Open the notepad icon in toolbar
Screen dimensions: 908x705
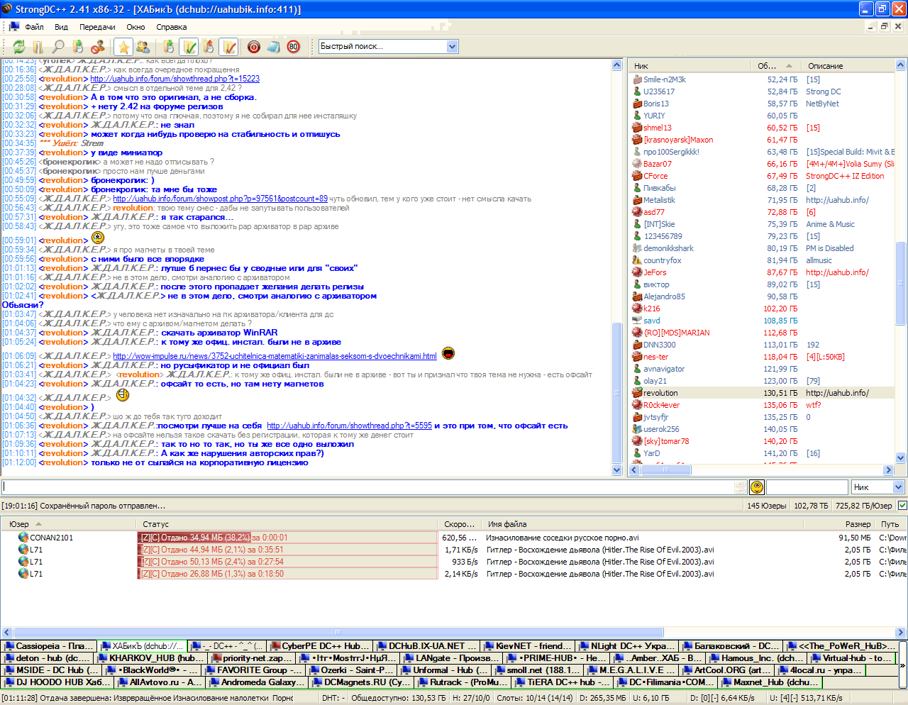[273, 47]
